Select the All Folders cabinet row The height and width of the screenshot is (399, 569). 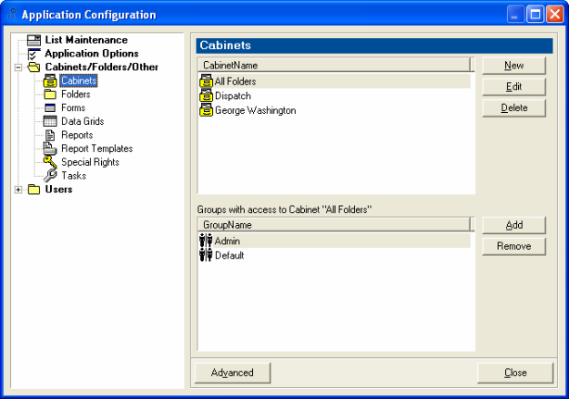pos(335,81)
